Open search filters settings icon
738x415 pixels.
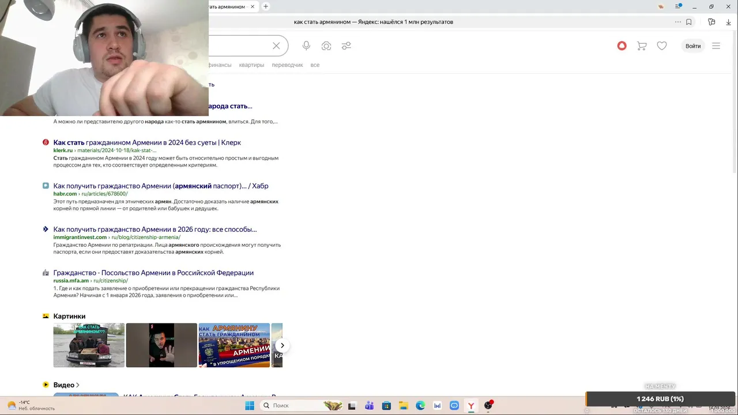click(346, 46)
